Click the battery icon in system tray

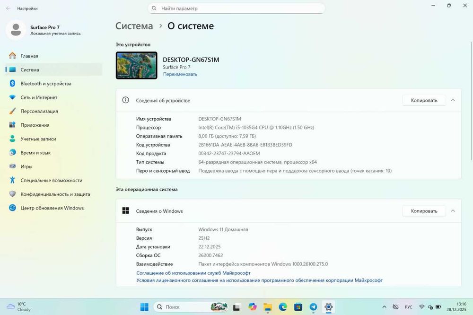pyautogui.click(x=438, y=307)
